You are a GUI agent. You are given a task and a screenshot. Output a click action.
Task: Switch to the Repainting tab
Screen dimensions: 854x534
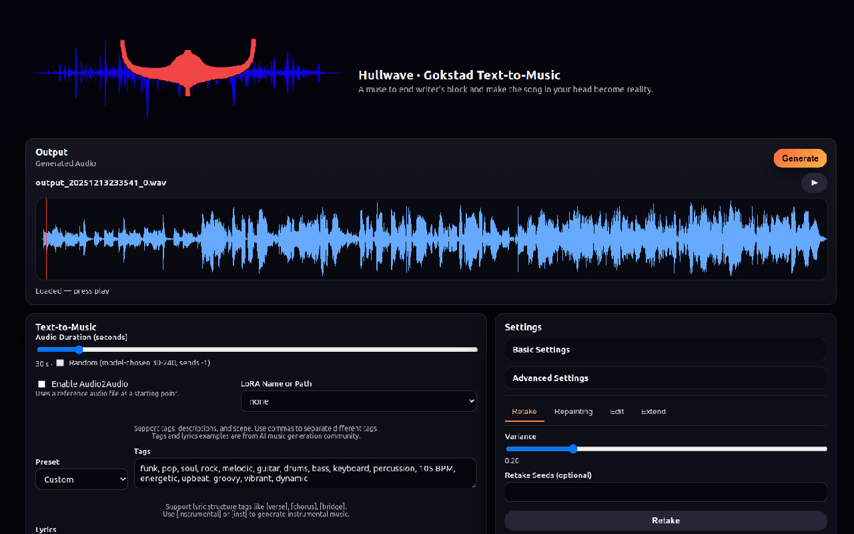(x=573, y=411)
